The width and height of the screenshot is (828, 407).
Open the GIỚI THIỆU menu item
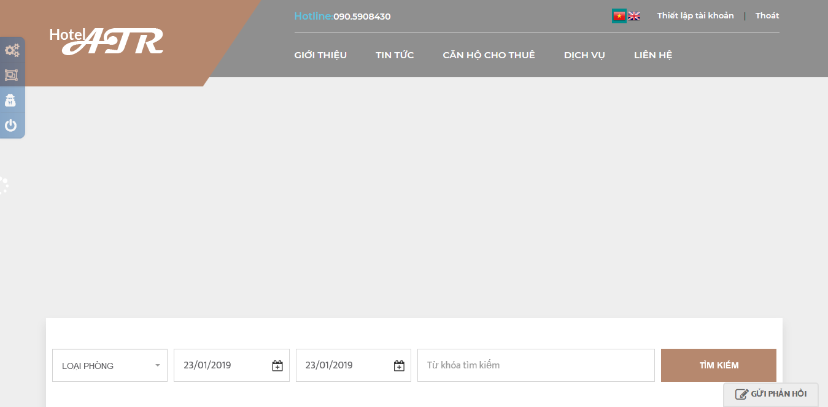click(x=320, y=55)
